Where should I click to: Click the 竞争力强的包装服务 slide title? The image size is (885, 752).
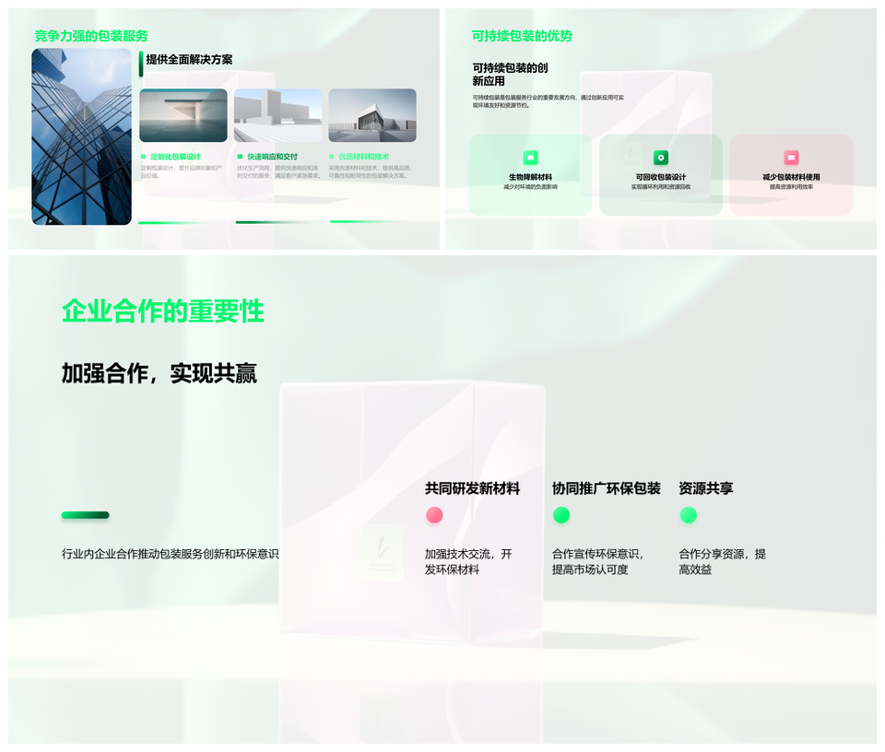pyautogui.click(x=91, y=36)
